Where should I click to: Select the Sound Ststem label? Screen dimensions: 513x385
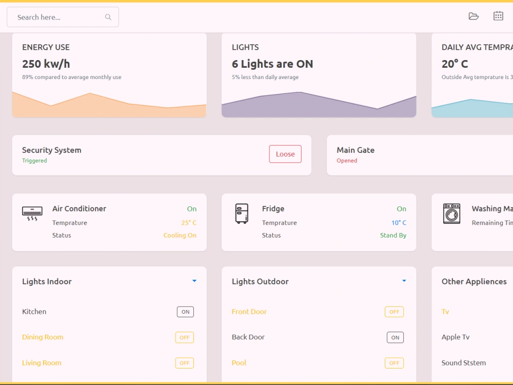pos(464,363)
